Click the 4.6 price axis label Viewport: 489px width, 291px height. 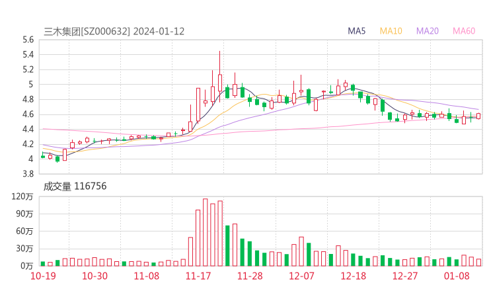28,114
